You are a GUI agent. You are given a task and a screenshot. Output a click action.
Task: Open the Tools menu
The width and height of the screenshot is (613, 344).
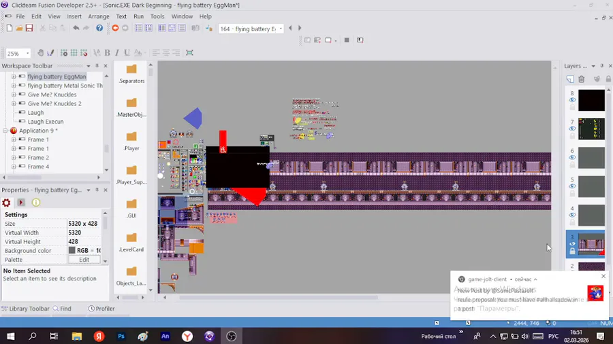[157, 16]
